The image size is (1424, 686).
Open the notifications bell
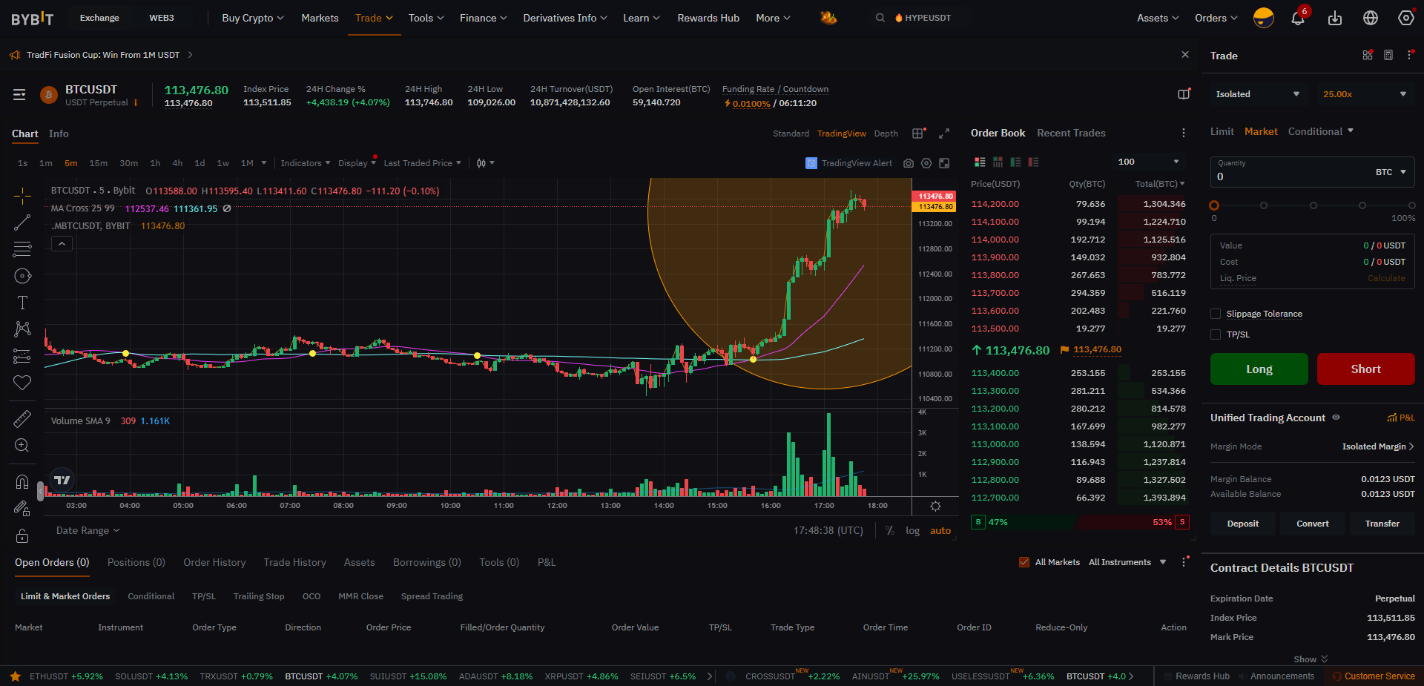(1298, 18)
